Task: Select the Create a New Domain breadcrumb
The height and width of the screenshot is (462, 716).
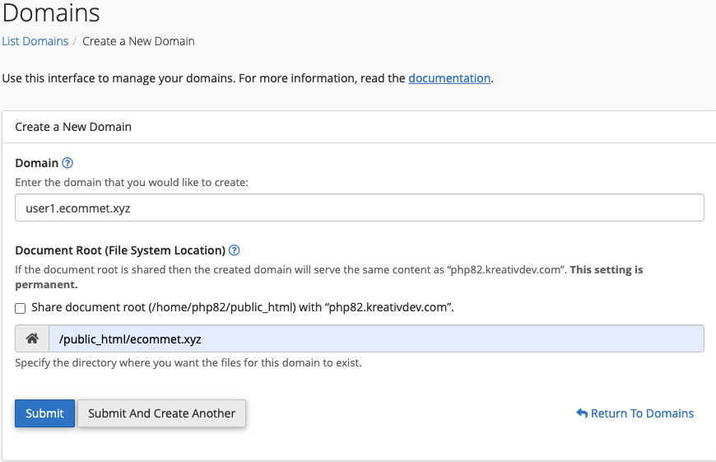Action: [138, 41]
